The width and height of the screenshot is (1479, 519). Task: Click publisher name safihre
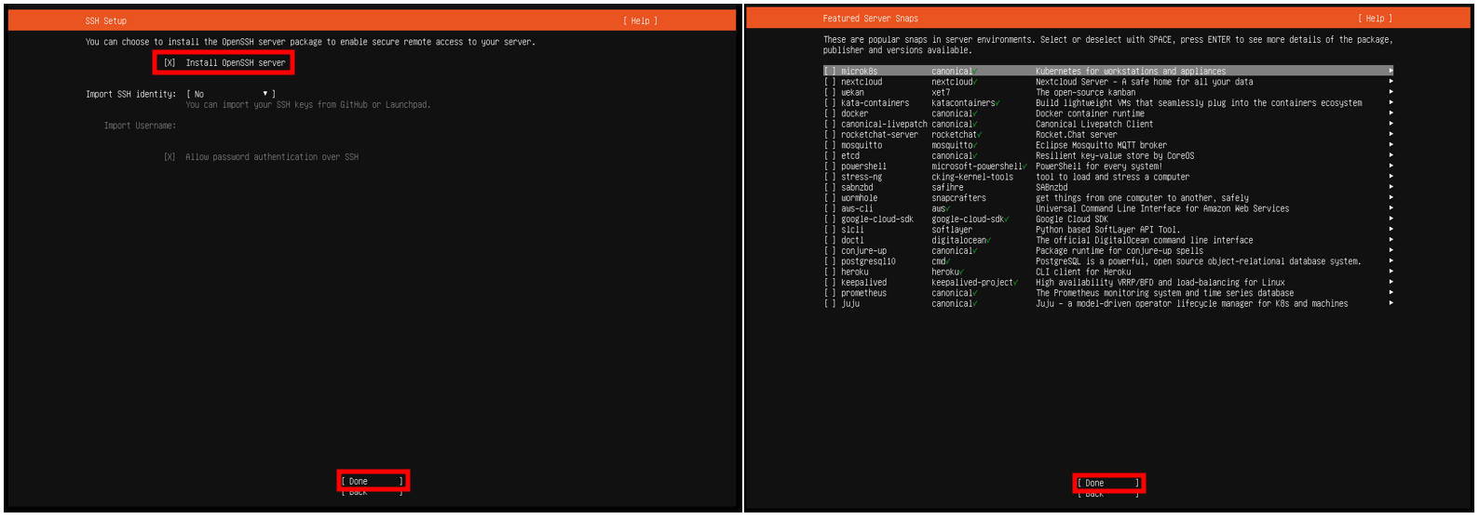[947, 188]
